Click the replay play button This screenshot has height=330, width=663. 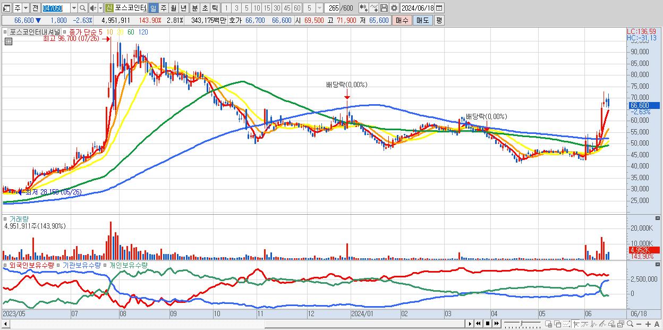(x=470, y=324)
